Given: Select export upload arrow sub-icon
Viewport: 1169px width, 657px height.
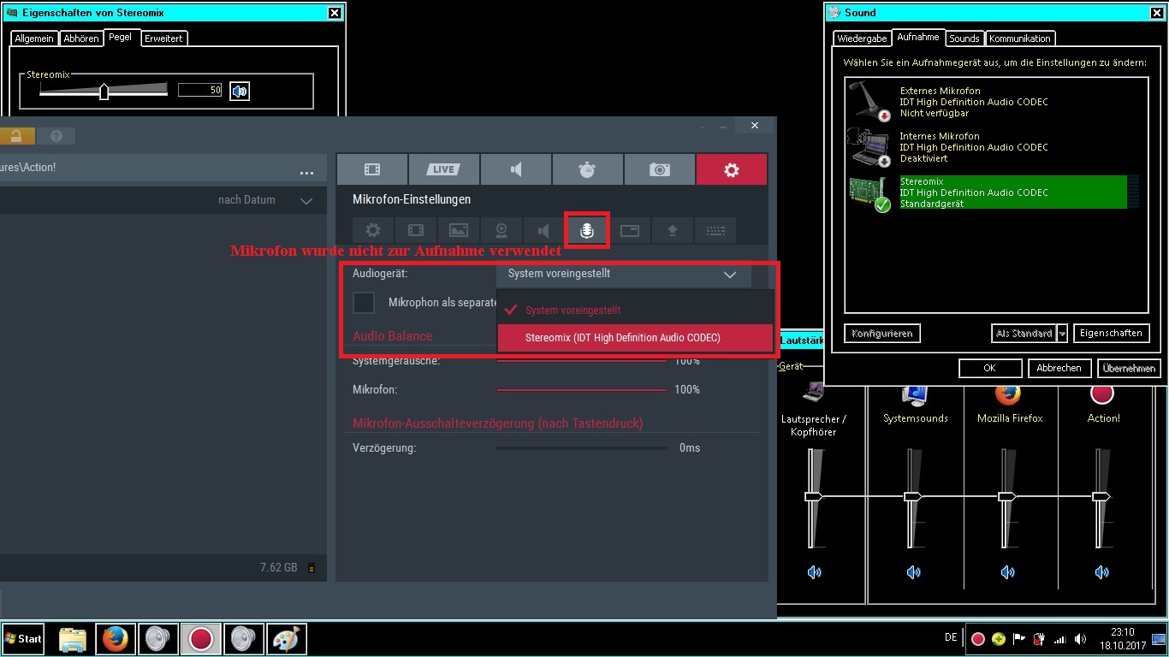Looking at the screenshot, I should click(673, 230).
